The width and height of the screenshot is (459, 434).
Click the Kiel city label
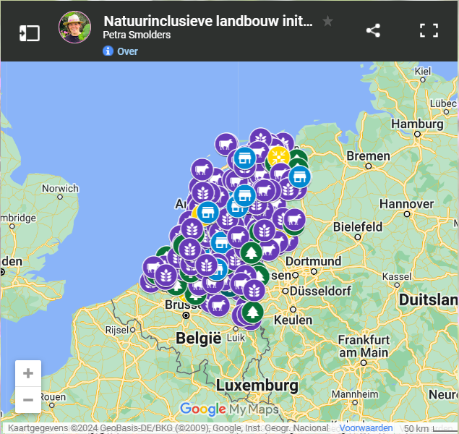[423, 71]
